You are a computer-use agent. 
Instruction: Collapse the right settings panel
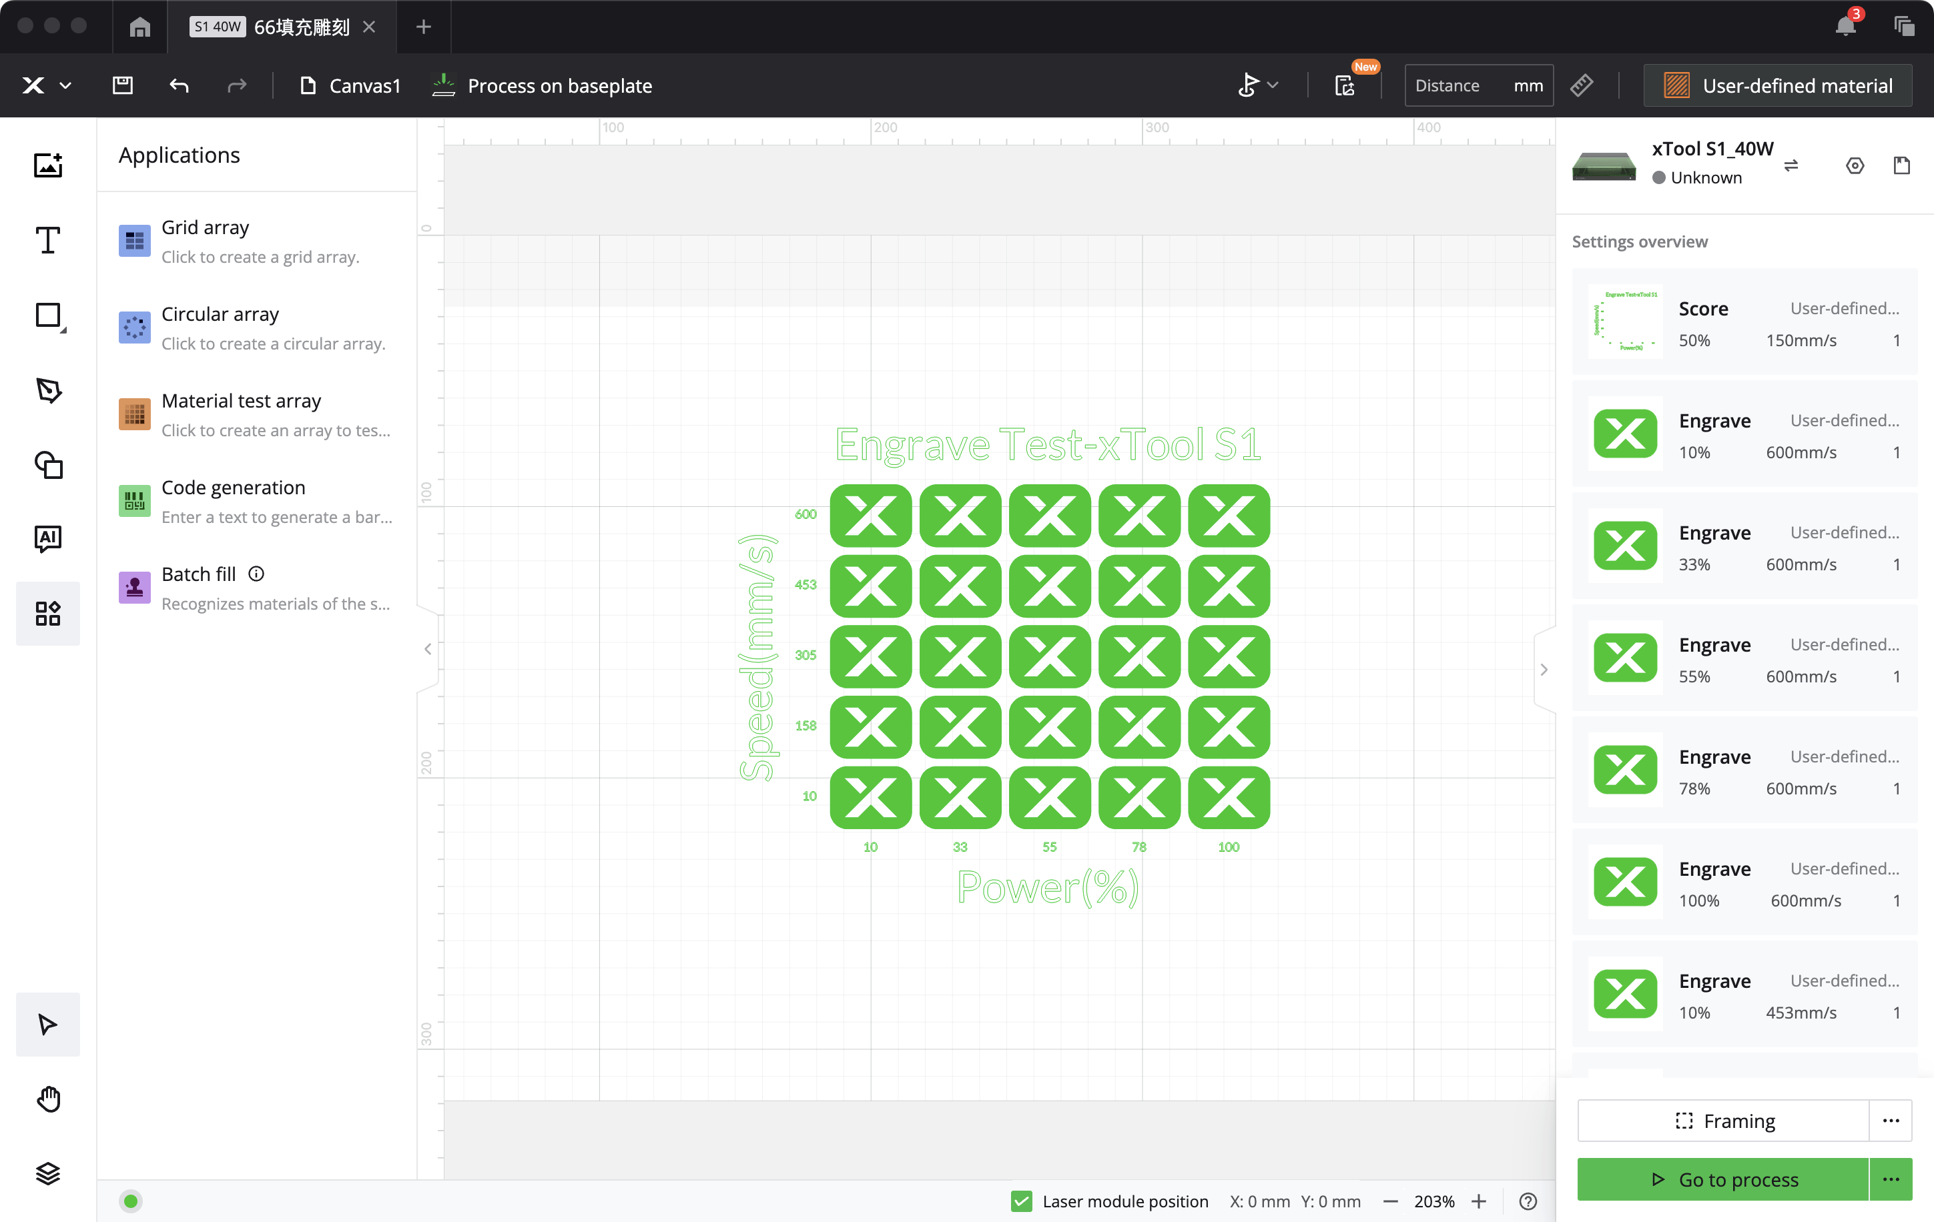1544,670
